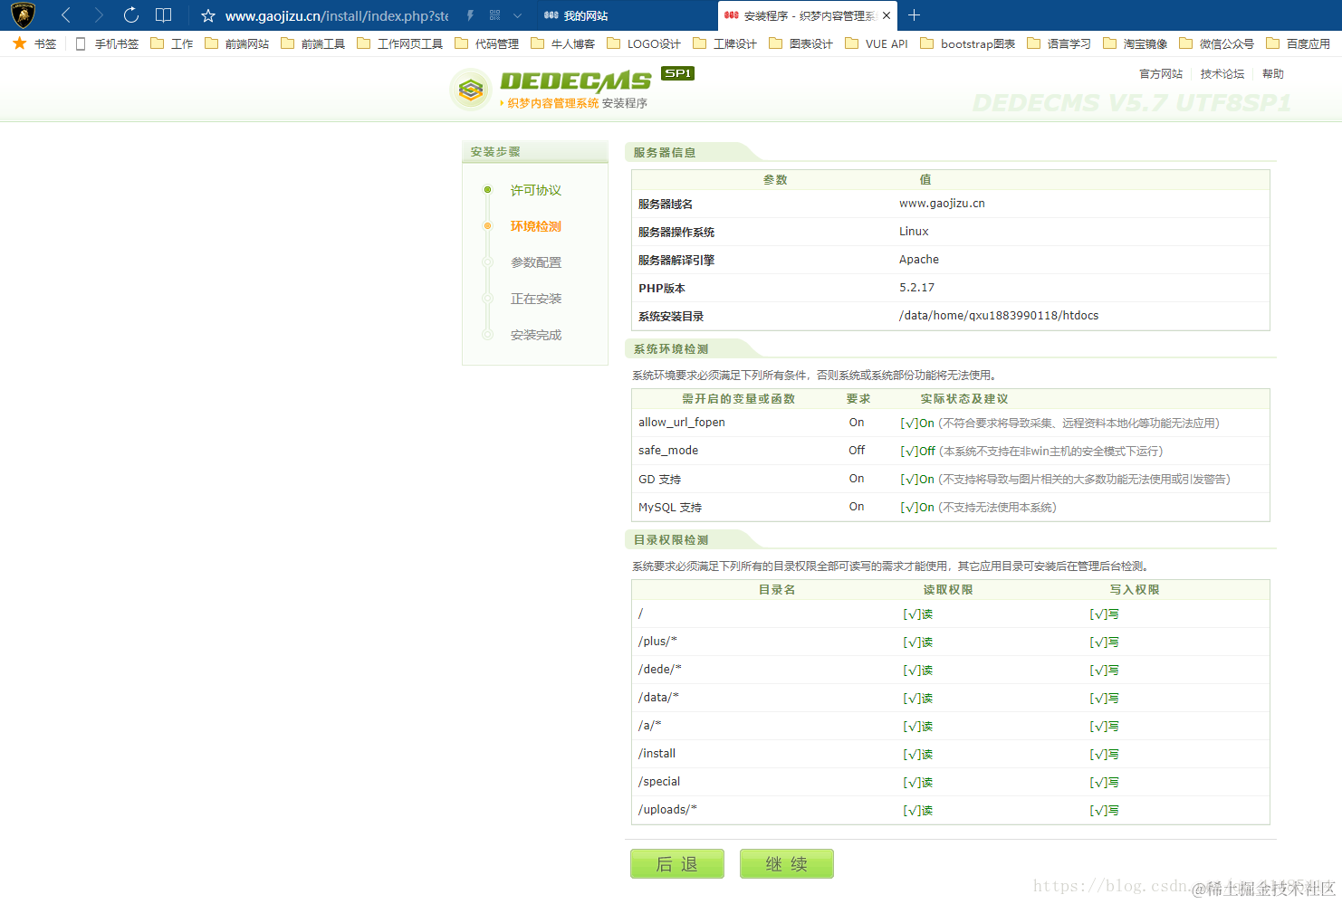Click the Linux operating system value
This screenshot has height=904, width=1342.
point(914,232)
